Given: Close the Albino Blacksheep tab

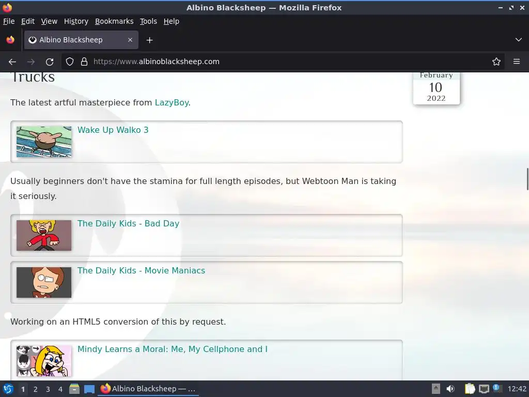Looking at the screenshot, I should click(130, 40).
